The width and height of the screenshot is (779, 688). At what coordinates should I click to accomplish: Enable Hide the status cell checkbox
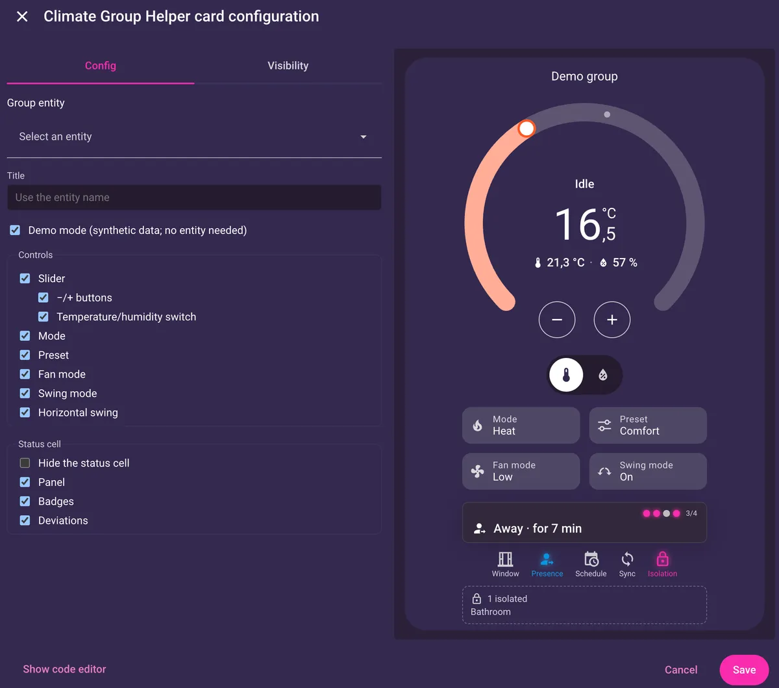click(25, 463)
